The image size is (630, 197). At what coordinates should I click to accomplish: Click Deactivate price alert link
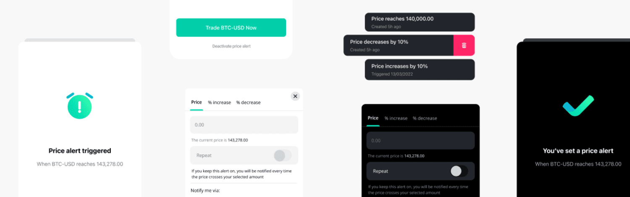[231, 46]
